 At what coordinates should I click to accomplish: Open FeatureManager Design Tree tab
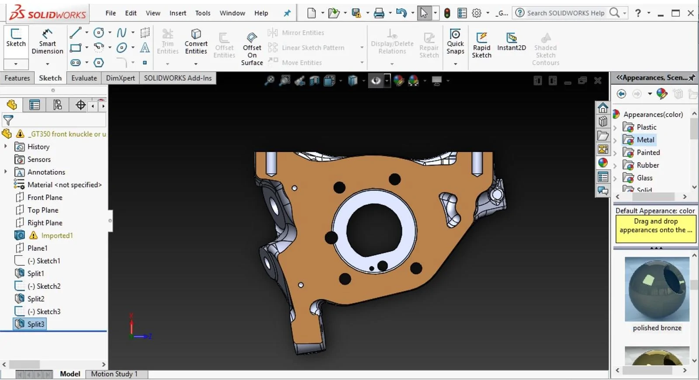pos(12,105)
